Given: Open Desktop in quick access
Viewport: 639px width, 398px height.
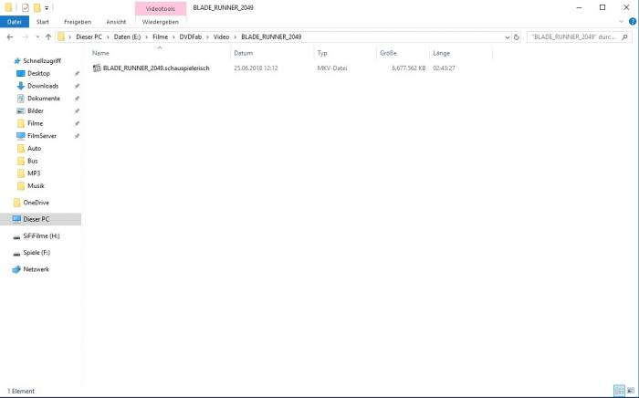Looking at the screenshot, I should pos(38,73).
